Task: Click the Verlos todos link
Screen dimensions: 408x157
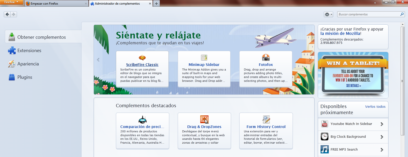Action: (375, 106)
